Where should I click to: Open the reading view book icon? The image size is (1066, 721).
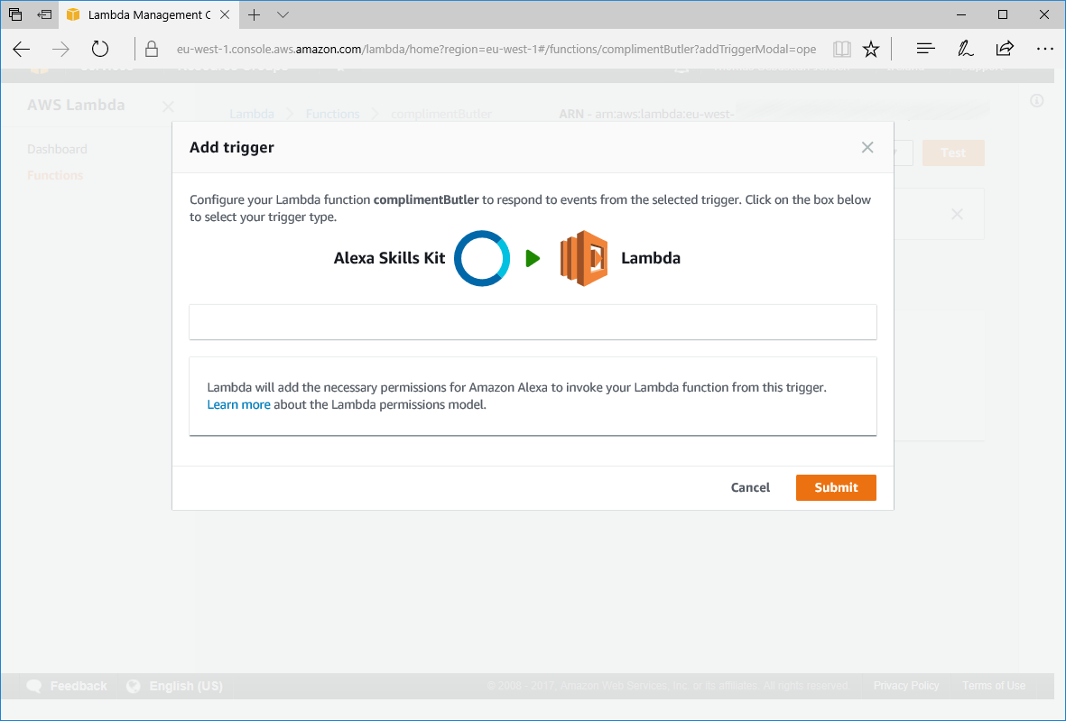841,50
